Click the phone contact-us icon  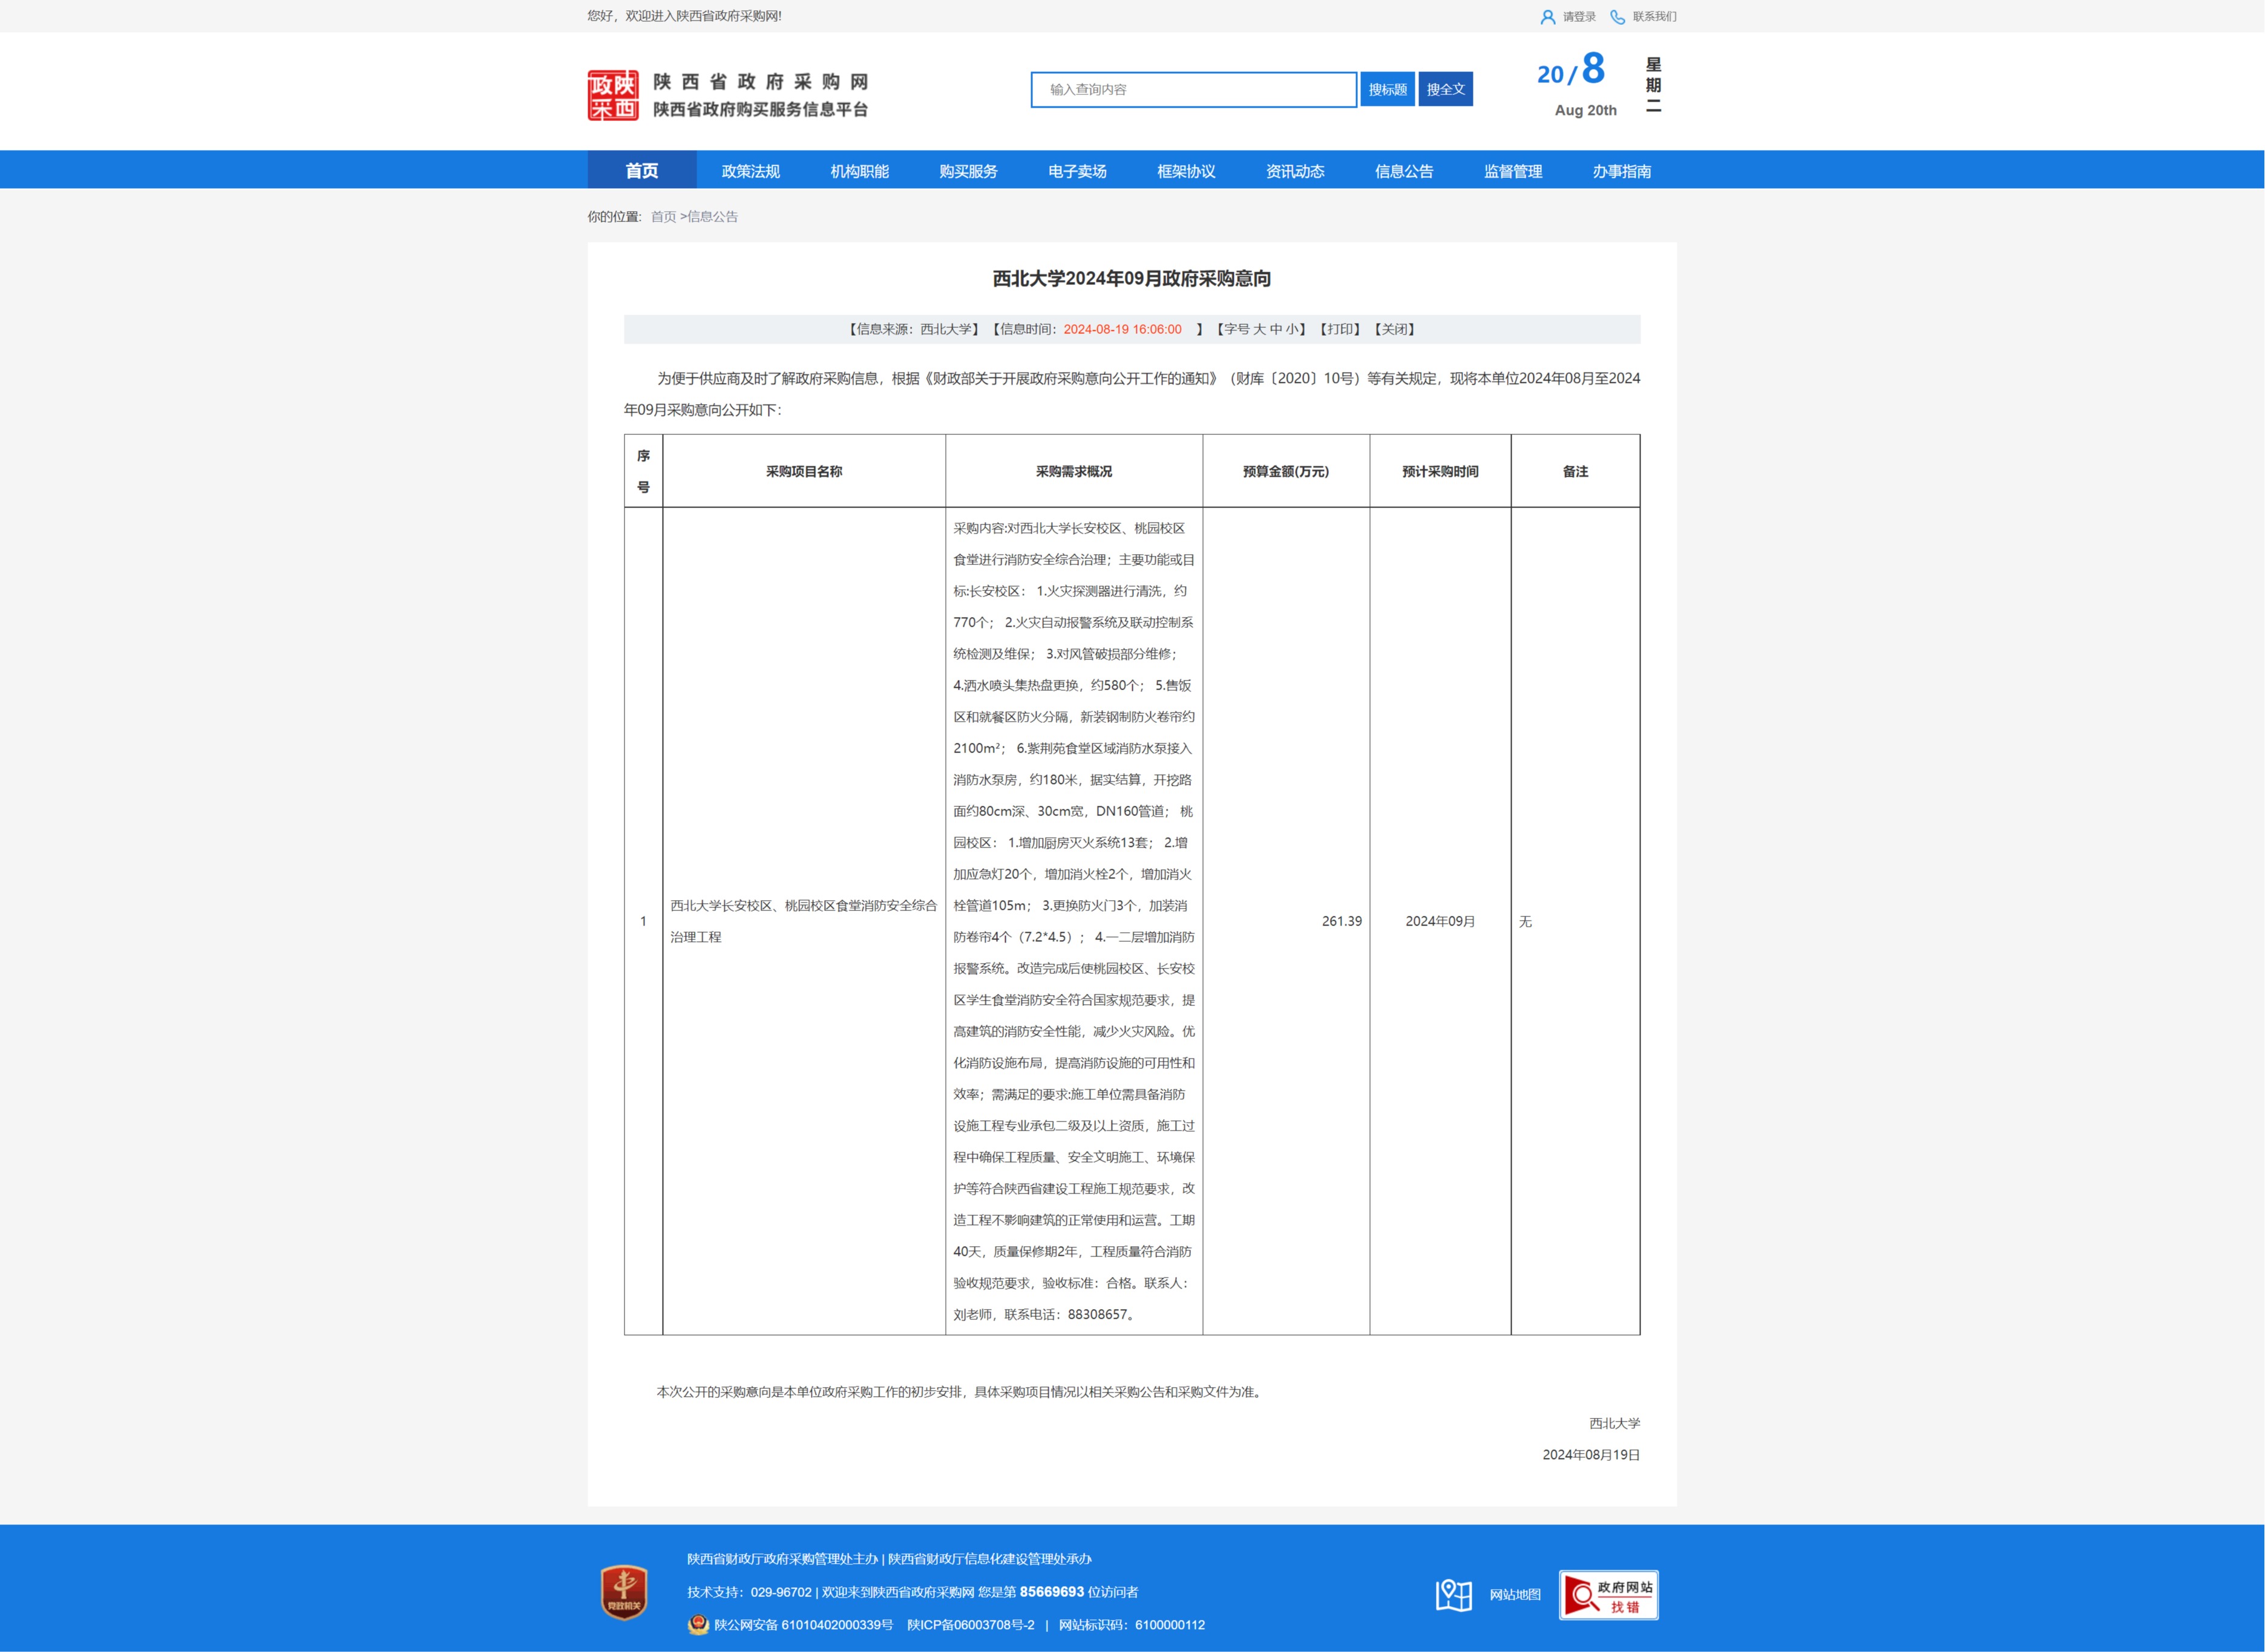coord(1617,17)
